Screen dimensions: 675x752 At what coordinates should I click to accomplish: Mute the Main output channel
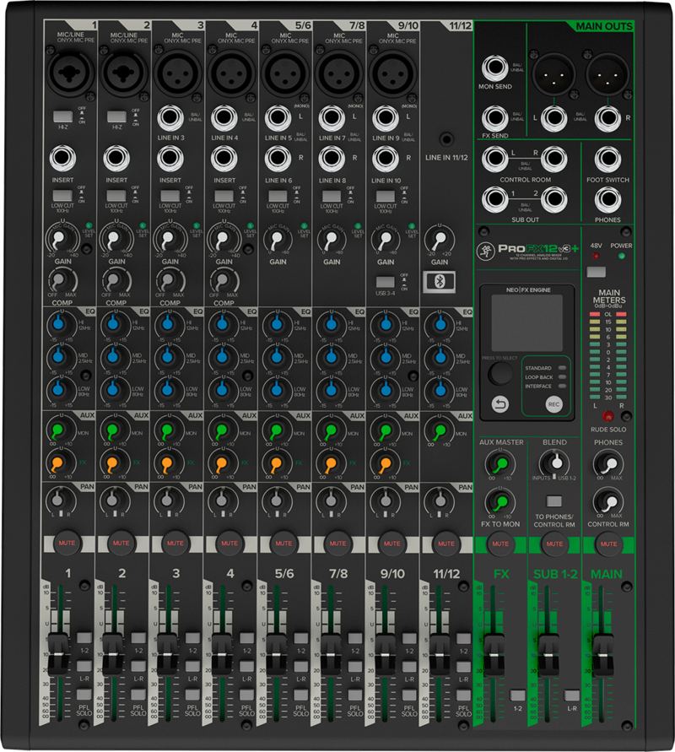pyautogui.click(x=607, y=543)
